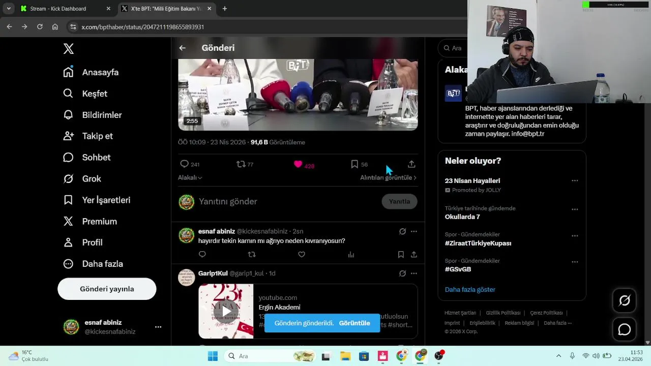Reply icon under esnaf abiniz comment
The height and width of the screenshot is (366, 651).
(x=202, y=254)
